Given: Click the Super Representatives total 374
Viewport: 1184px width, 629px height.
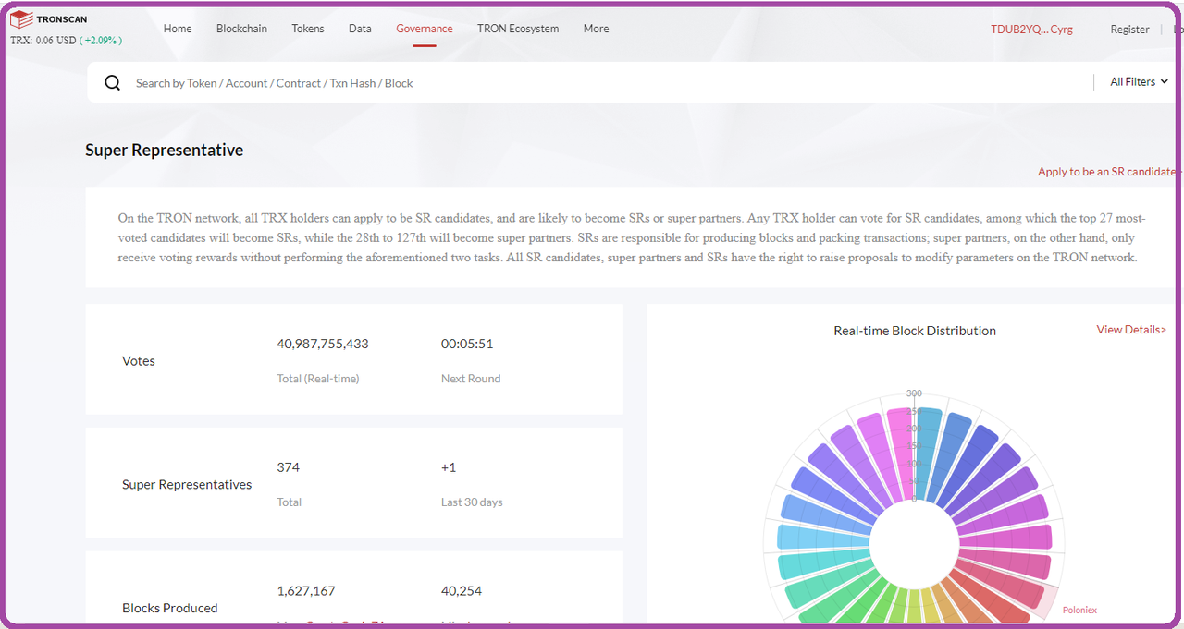Looking at the screenshot, I should click(x=288, y=467).
